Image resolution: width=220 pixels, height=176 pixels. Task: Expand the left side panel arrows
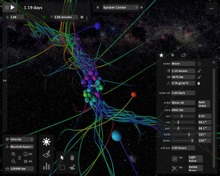click(x=5, y=81)
